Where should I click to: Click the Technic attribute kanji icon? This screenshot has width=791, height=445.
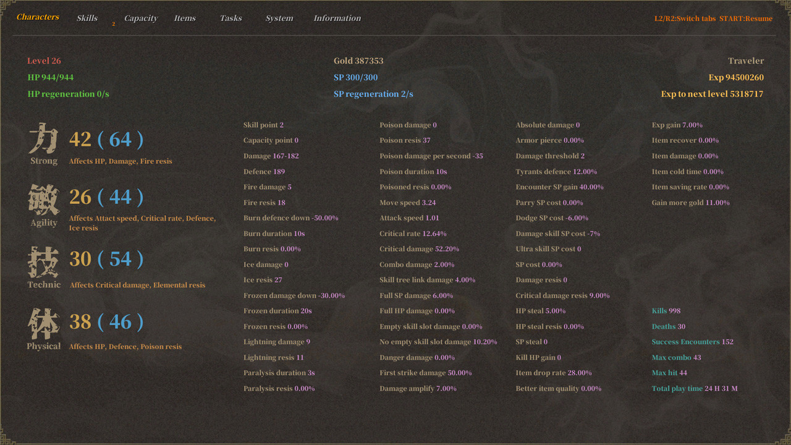point(43,262)
